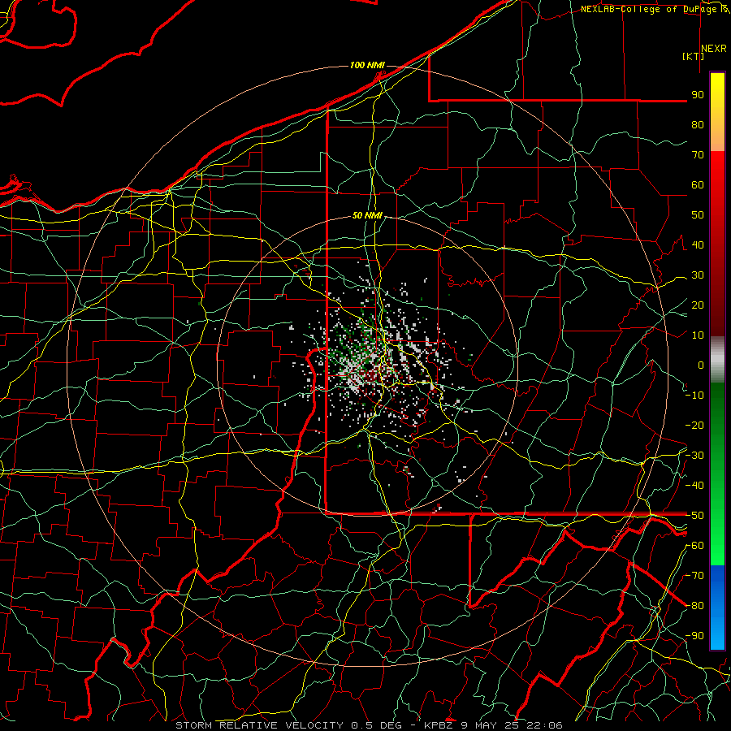Click the -20 value on the velocity scale
This screenshot has height=731, width=731.
click(694, 426)
